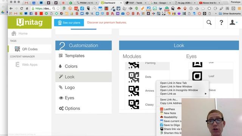
Task: Bookmark page with star icon
Action: [58, 8]
